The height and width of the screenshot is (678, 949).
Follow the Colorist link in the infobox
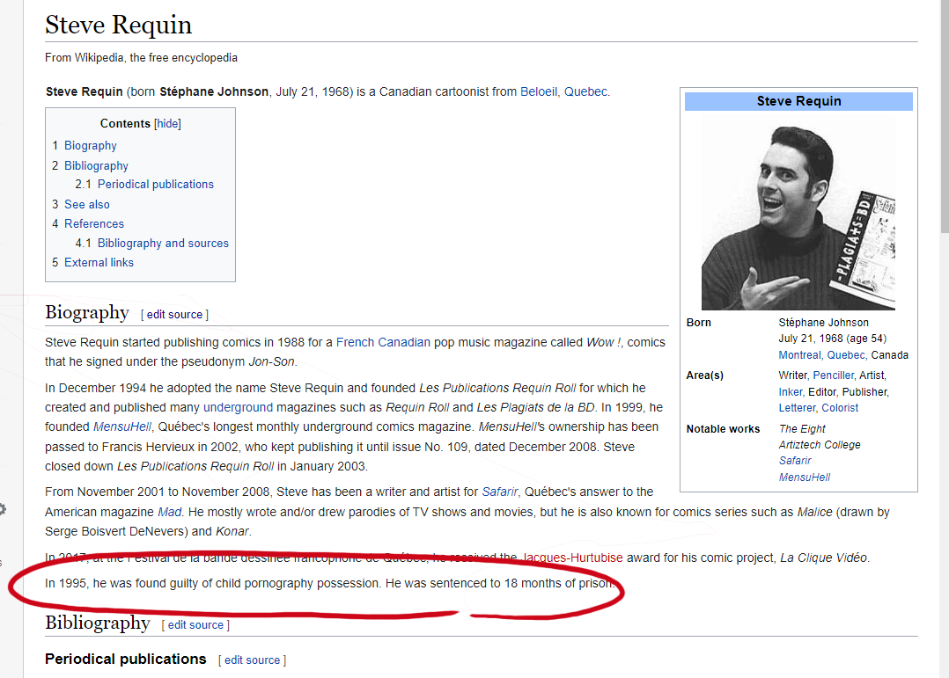(840, 408)
